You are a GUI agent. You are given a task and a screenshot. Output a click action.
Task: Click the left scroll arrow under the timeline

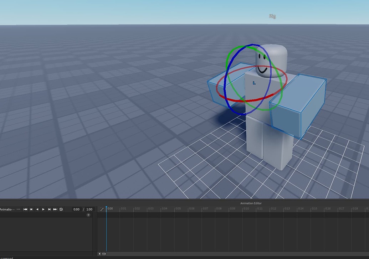[x=99, y=253]
